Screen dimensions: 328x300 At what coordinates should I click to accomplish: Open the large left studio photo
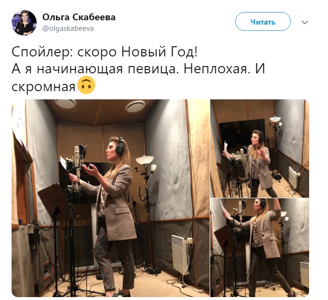111,198
